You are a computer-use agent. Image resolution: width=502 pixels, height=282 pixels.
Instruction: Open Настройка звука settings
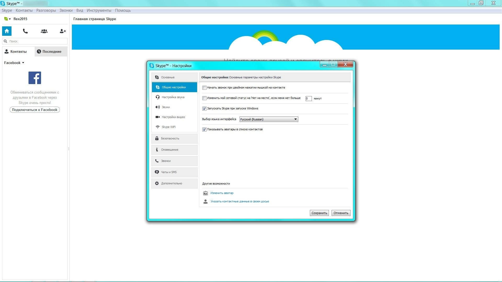174,97
